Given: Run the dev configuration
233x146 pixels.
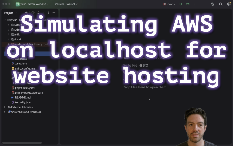Looking at the screenshot, I should 181,4.
